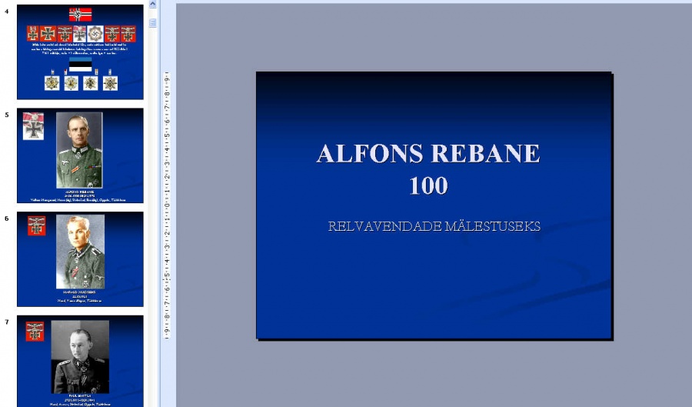The width and height of the screenshot is (692, 407).
Task: Click the slide number 5 label
Action: point(7,115)
